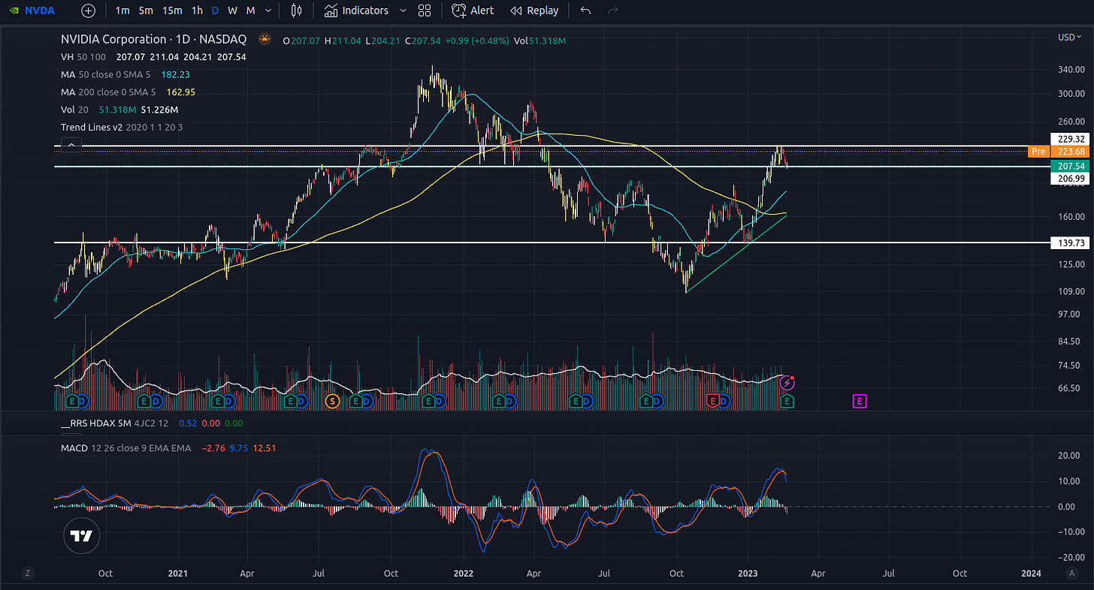Click the orange market status sun icon

[264, 39]
